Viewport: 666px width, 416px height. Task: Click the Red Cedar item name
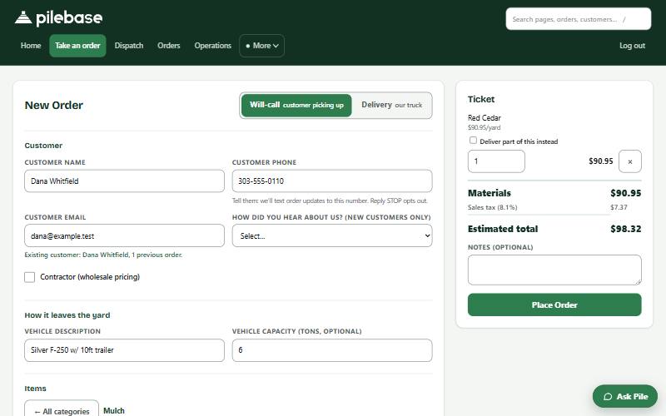pos(485,117)
